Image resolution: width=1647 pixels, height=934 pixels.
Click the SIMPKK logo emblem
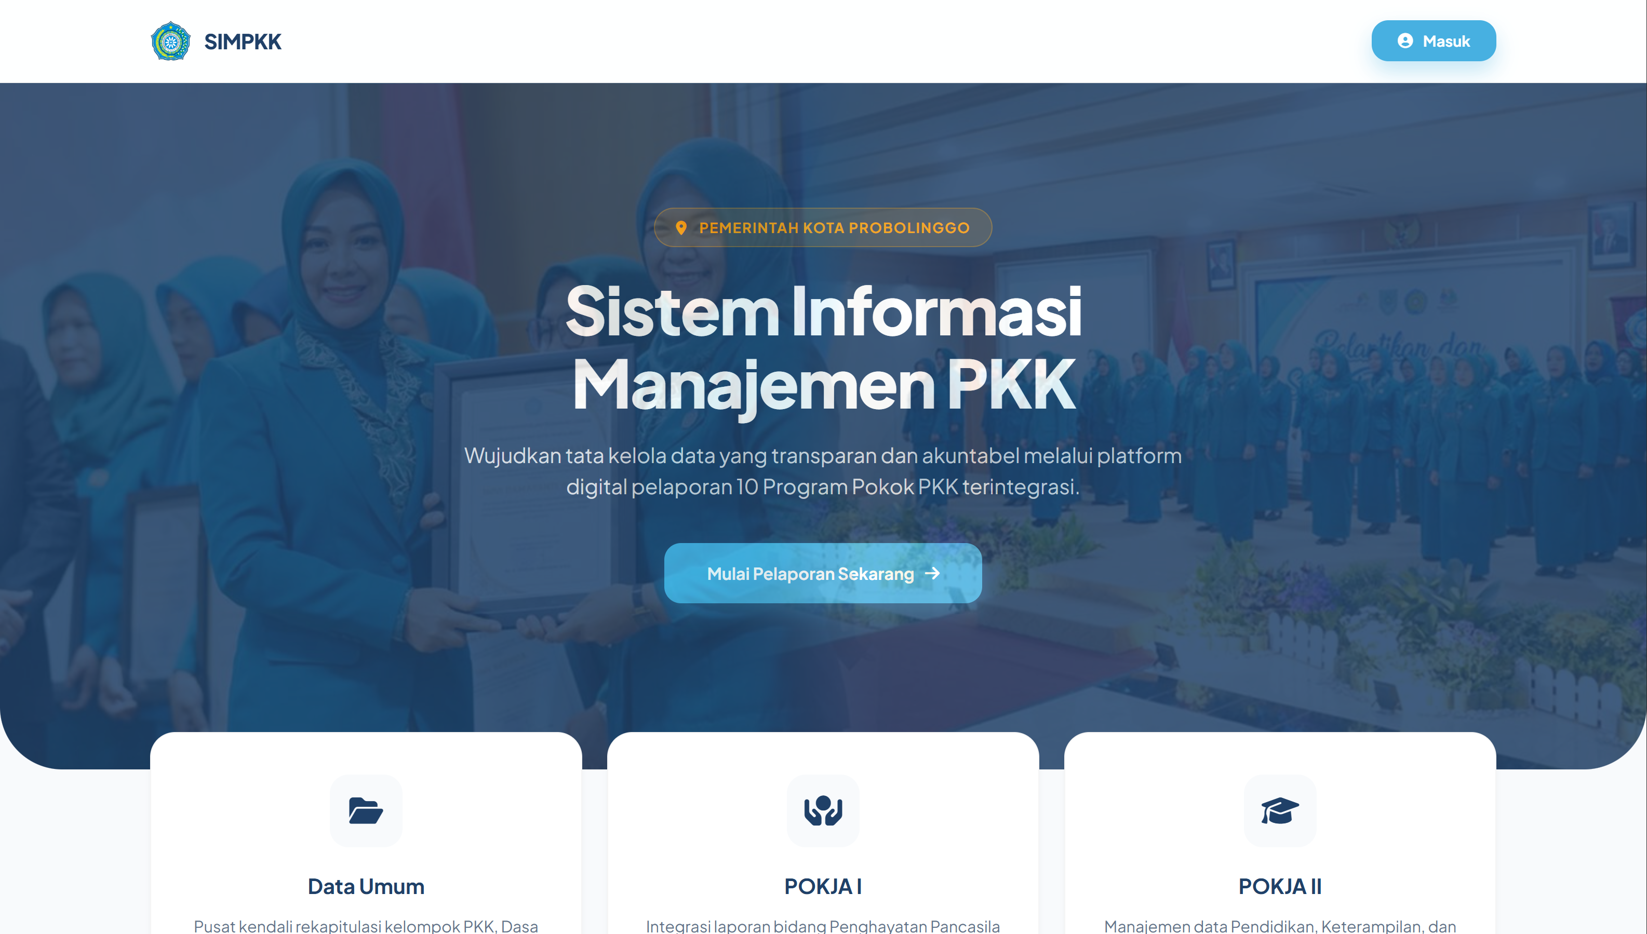(x=170, y=41)
